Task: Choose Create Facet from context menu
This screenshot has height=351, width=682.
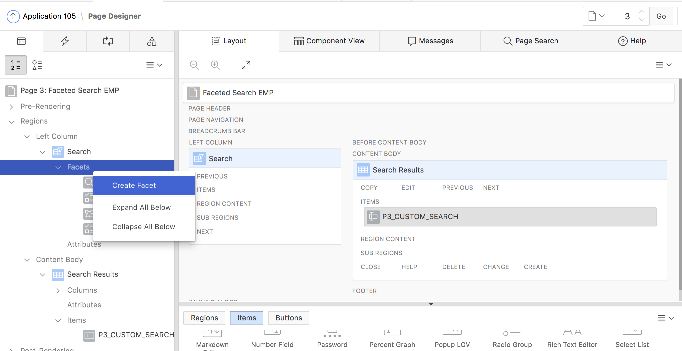Action: click(134, 185)
